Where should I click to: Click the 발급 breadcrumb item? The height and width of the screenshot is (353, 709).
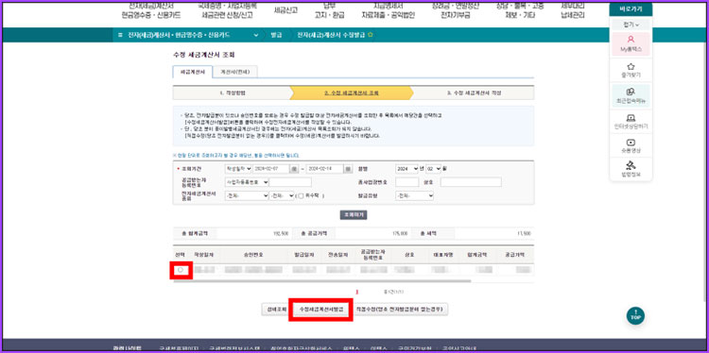(276, 35)
